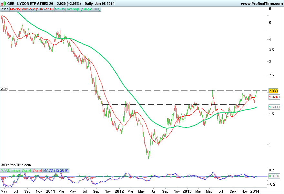Select Moving average (Simple 200) label
Viewport: 284px width, 194px height.
(x=77, y=9)
